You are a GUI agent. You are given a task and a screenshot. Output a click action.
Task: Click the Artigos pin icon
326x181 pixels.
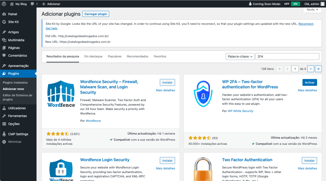pyautogui.click(x=4, y=32)
